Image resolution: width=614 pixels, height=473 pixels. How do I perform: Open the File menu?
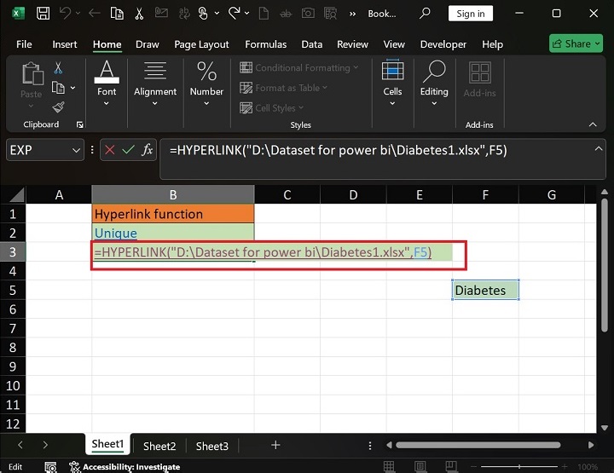24,44
